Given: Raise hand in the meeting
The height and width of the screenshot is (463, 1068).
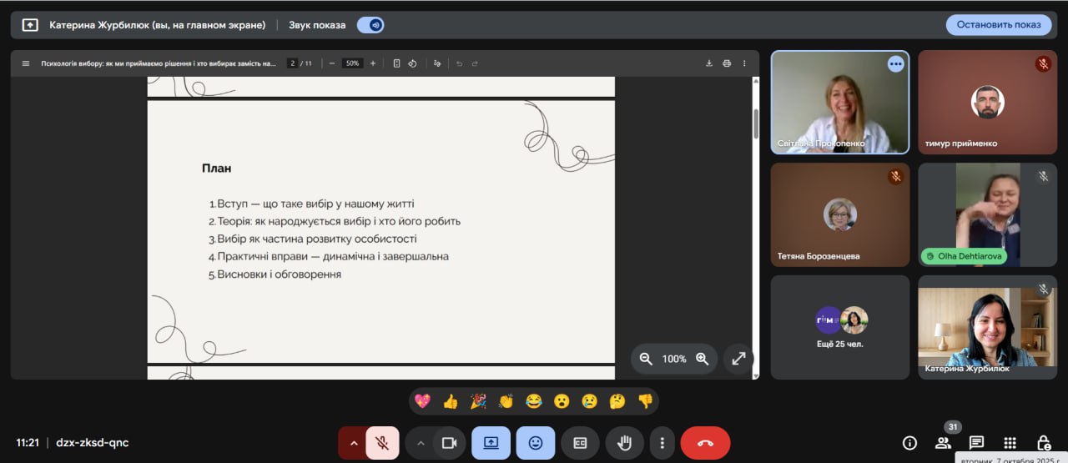Looking at the screenshot, I should tap(624, 443).
